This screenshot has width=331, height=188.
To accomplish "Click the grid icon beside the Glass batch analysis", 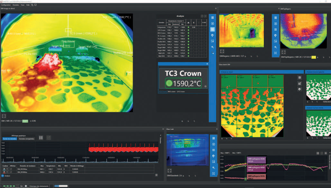I will click(299, 78).
